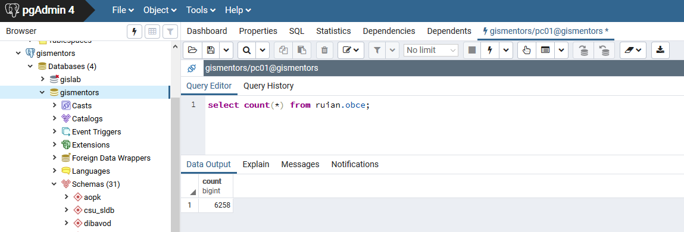Collapse the gismentors server node
This screenshot has width=684, height=232.
pyautogui.click(x=18, y=53)
